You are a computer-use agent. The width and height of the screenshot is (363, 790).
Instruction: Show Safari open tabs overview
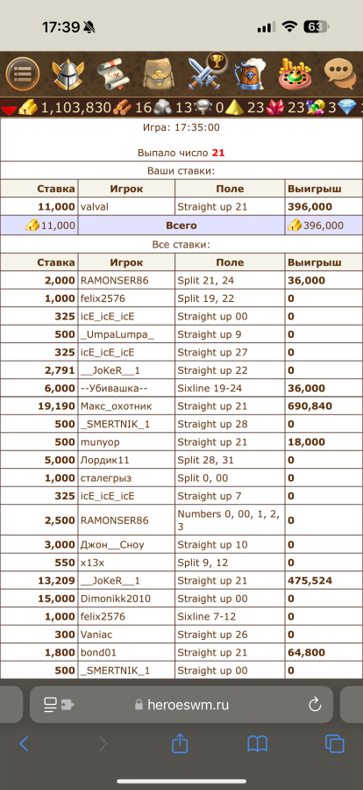(334, 743)
